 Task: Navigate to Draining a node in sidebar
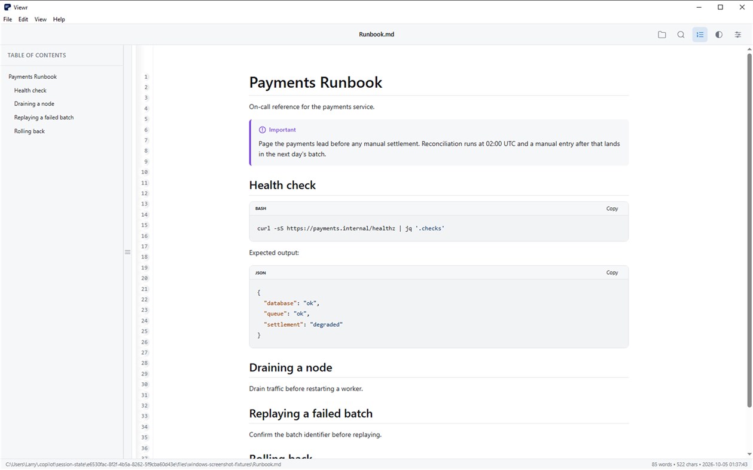pyautogui.click(x=34, y=104)
